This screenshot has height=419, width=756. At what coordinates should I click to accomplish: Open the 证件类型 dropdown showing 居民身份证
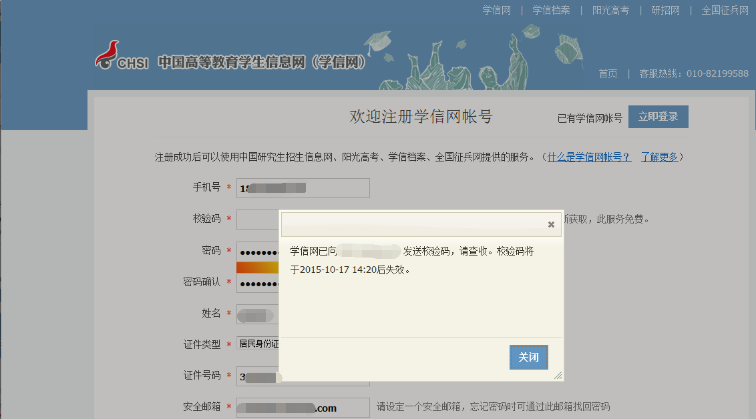click(x=258, y=344)
